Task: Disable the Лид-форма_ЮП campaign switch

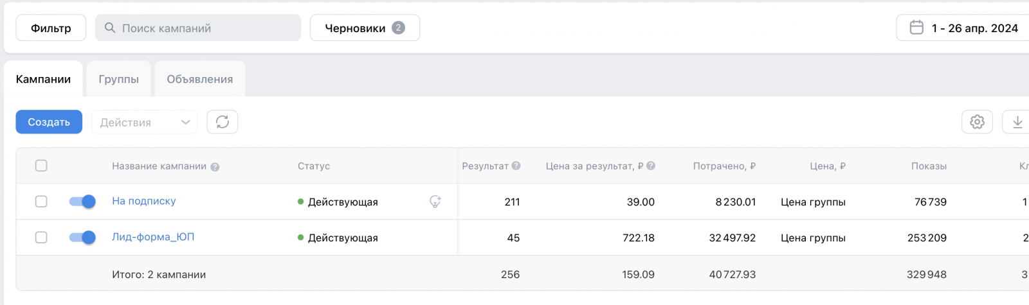Action: [x=82, y=238]
